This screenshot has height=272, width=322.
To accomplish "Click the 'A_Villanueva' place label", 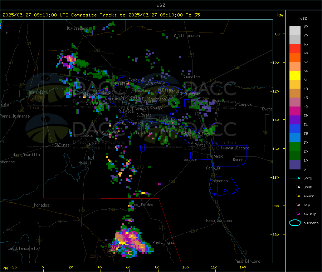I will point(187,36).
